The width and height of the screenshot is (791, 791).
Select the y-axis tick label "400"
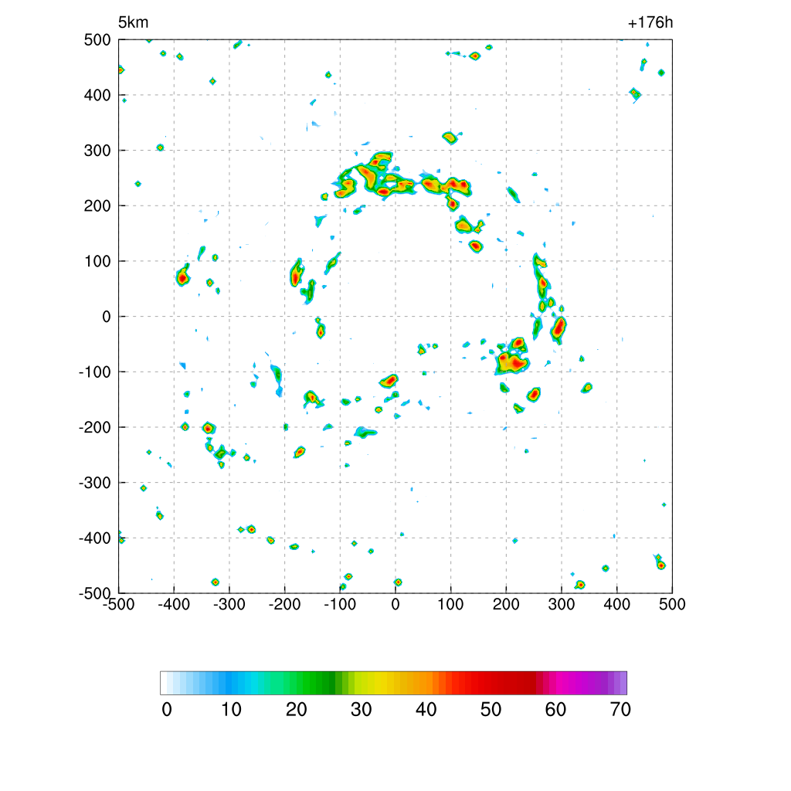[x=97, y=95]
